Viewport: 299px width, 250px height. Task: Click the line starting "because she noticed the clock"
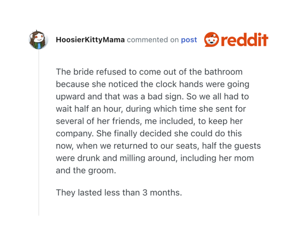point(152,84)
